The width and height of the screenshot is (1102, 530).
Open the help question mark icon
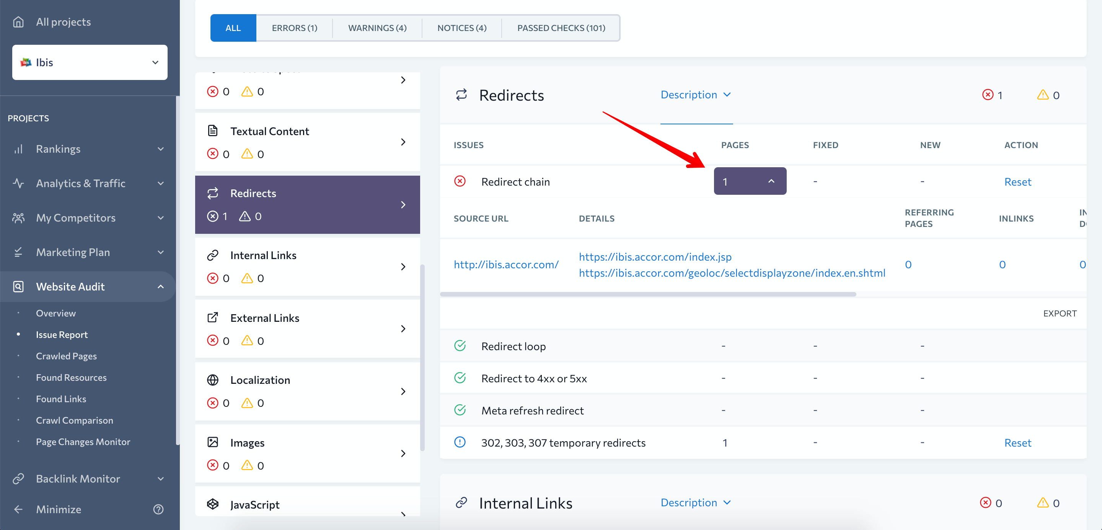coord(158,509)
